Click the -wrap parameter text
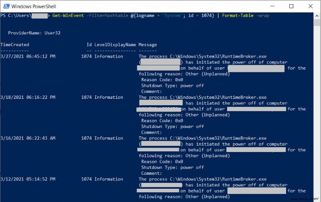This screenshot has height=202, width=321. click(x=263, y=16)
